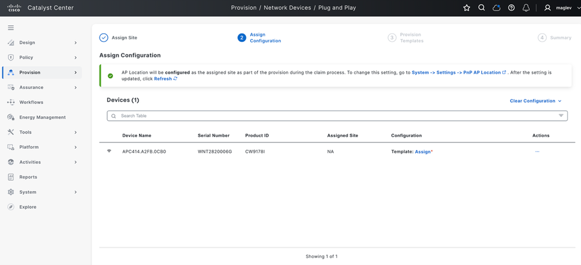Open the actions ellipsis for APC414.A2FB.0CB0

point(537,151)
